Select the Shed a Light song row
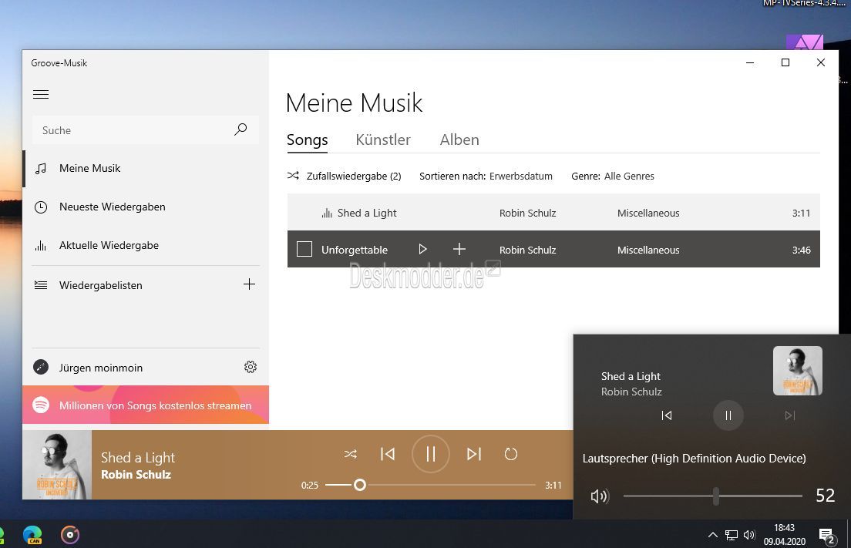The height and width of the screenshot is (548, 851). click(x=553, y=213)
